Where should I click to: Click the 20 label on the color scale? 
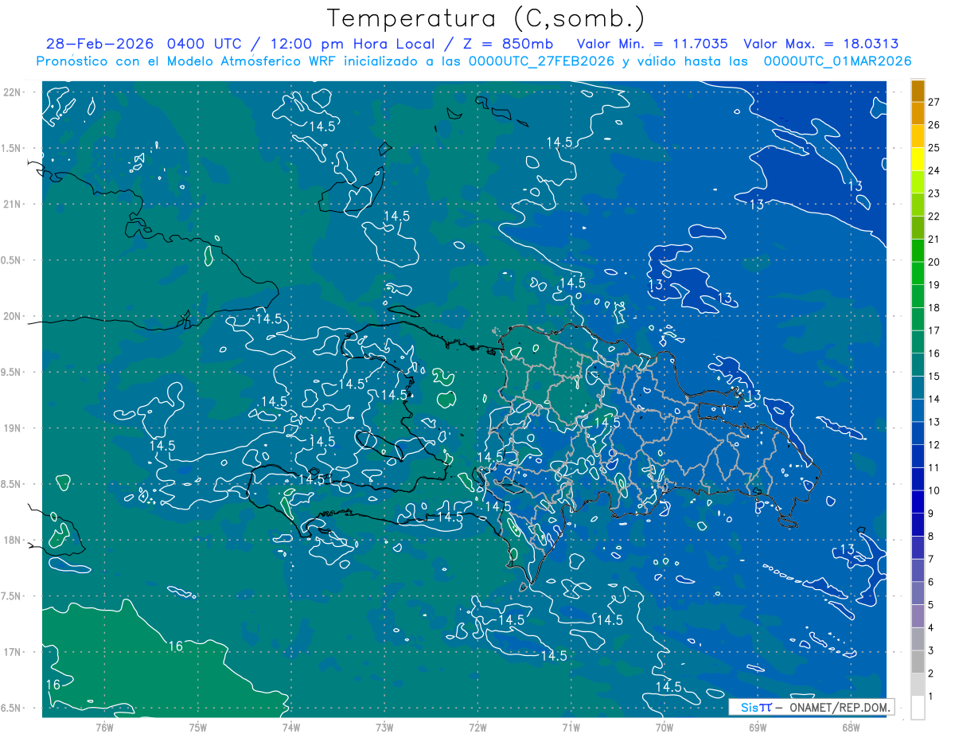934,262
